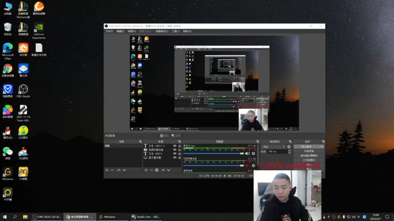
Task: Open 英雄联盟 WeGame版 desktop icon
Action: [23, 10]
